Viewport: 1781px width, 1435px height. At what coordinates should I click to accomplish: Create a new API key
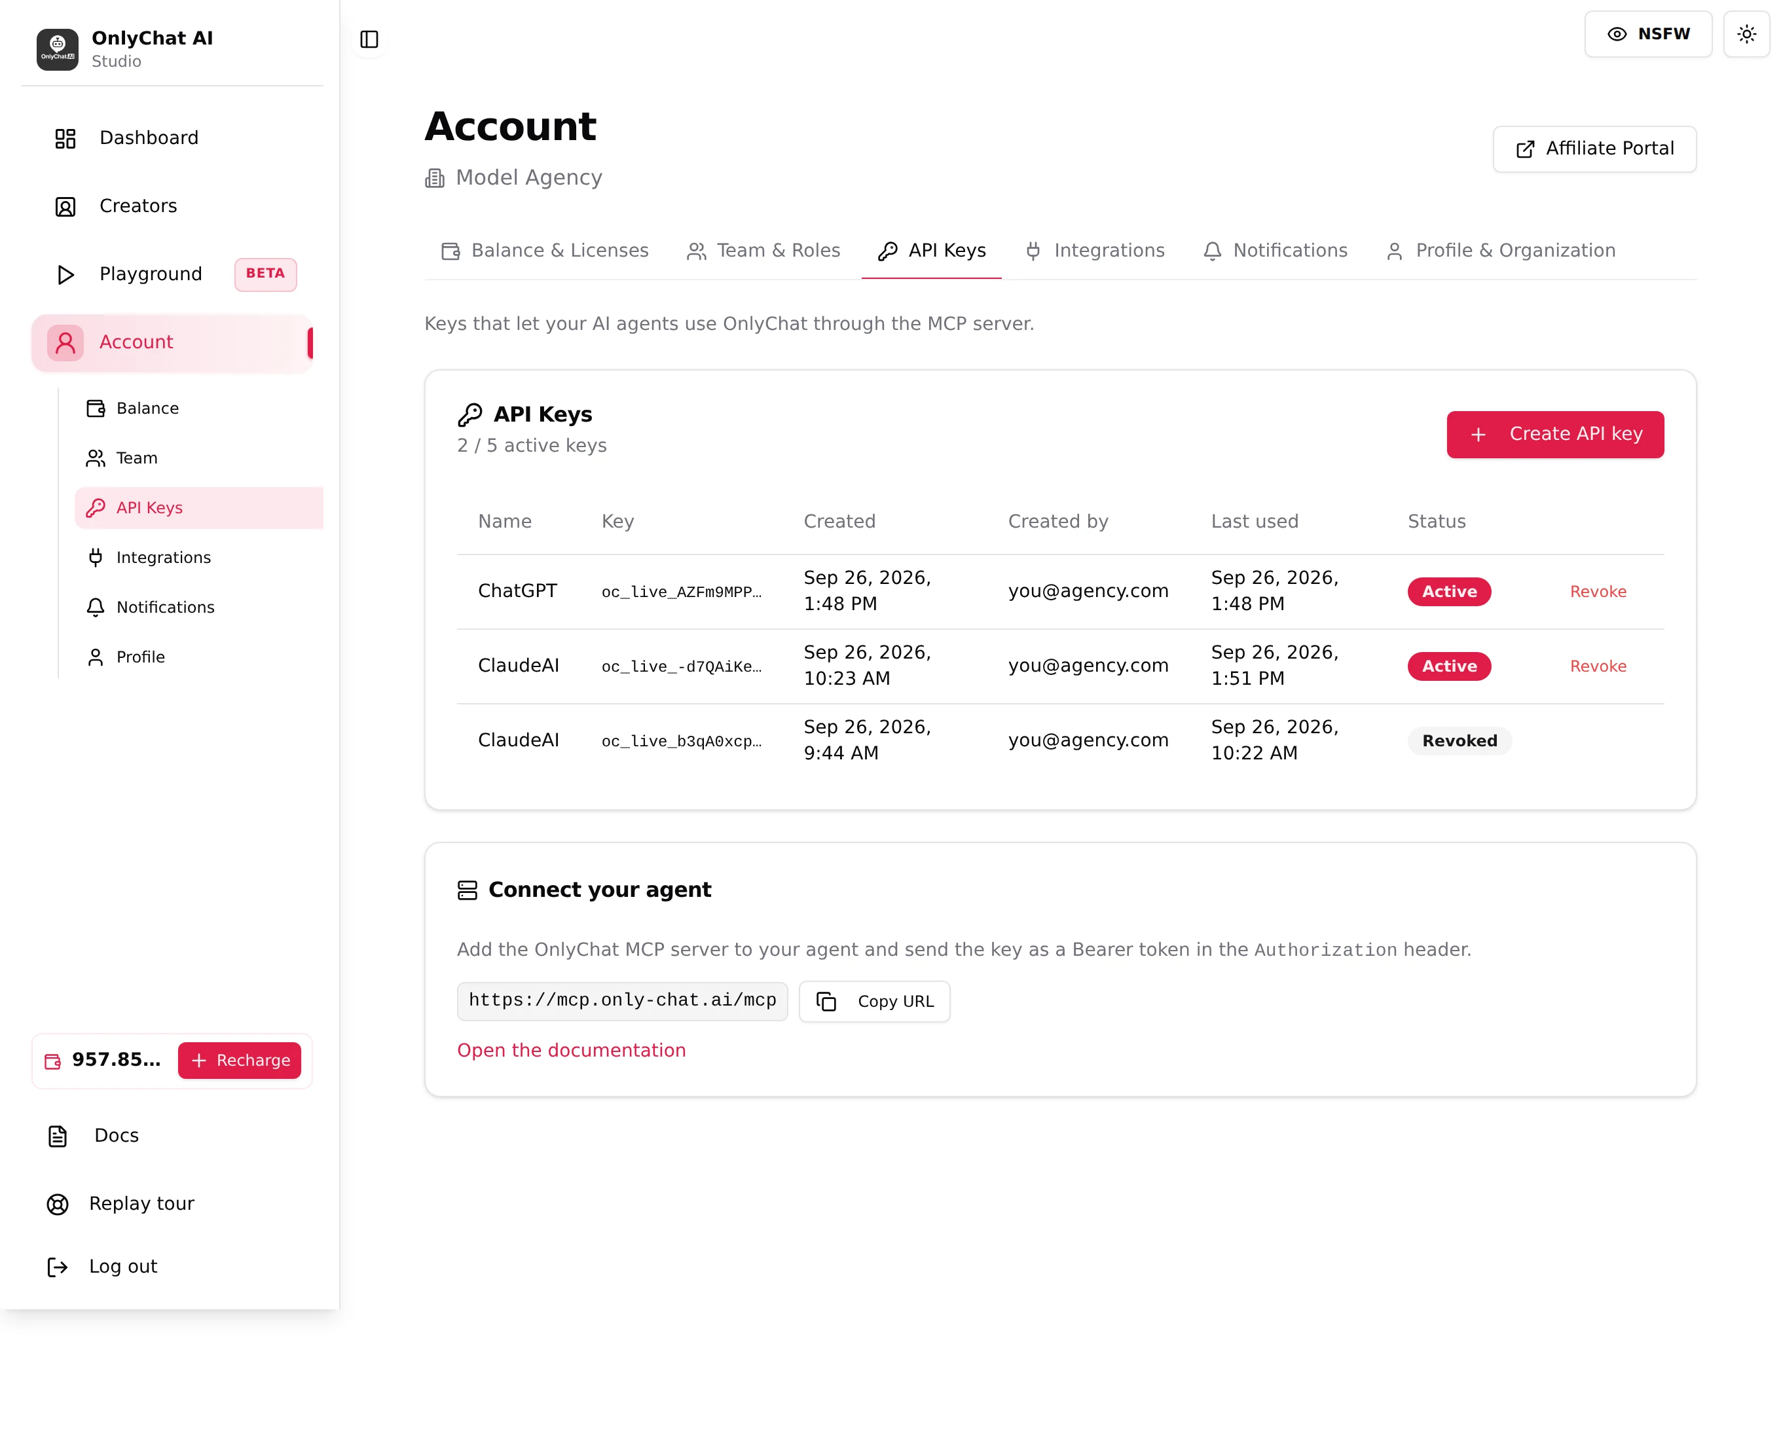pos(1554,435)
